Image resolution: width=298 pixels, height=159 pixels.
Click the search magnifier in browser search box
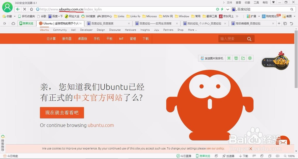point(292,9)
